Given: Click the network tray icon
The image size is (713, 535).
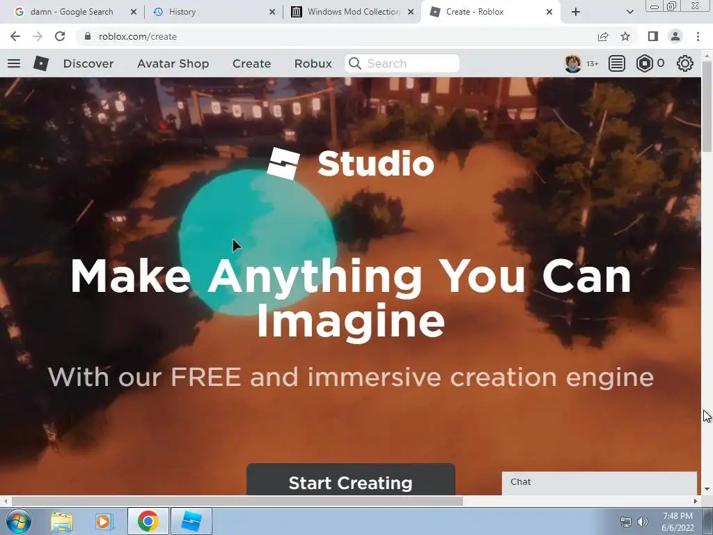Looking at the screenshot, I should click(626, 522).
